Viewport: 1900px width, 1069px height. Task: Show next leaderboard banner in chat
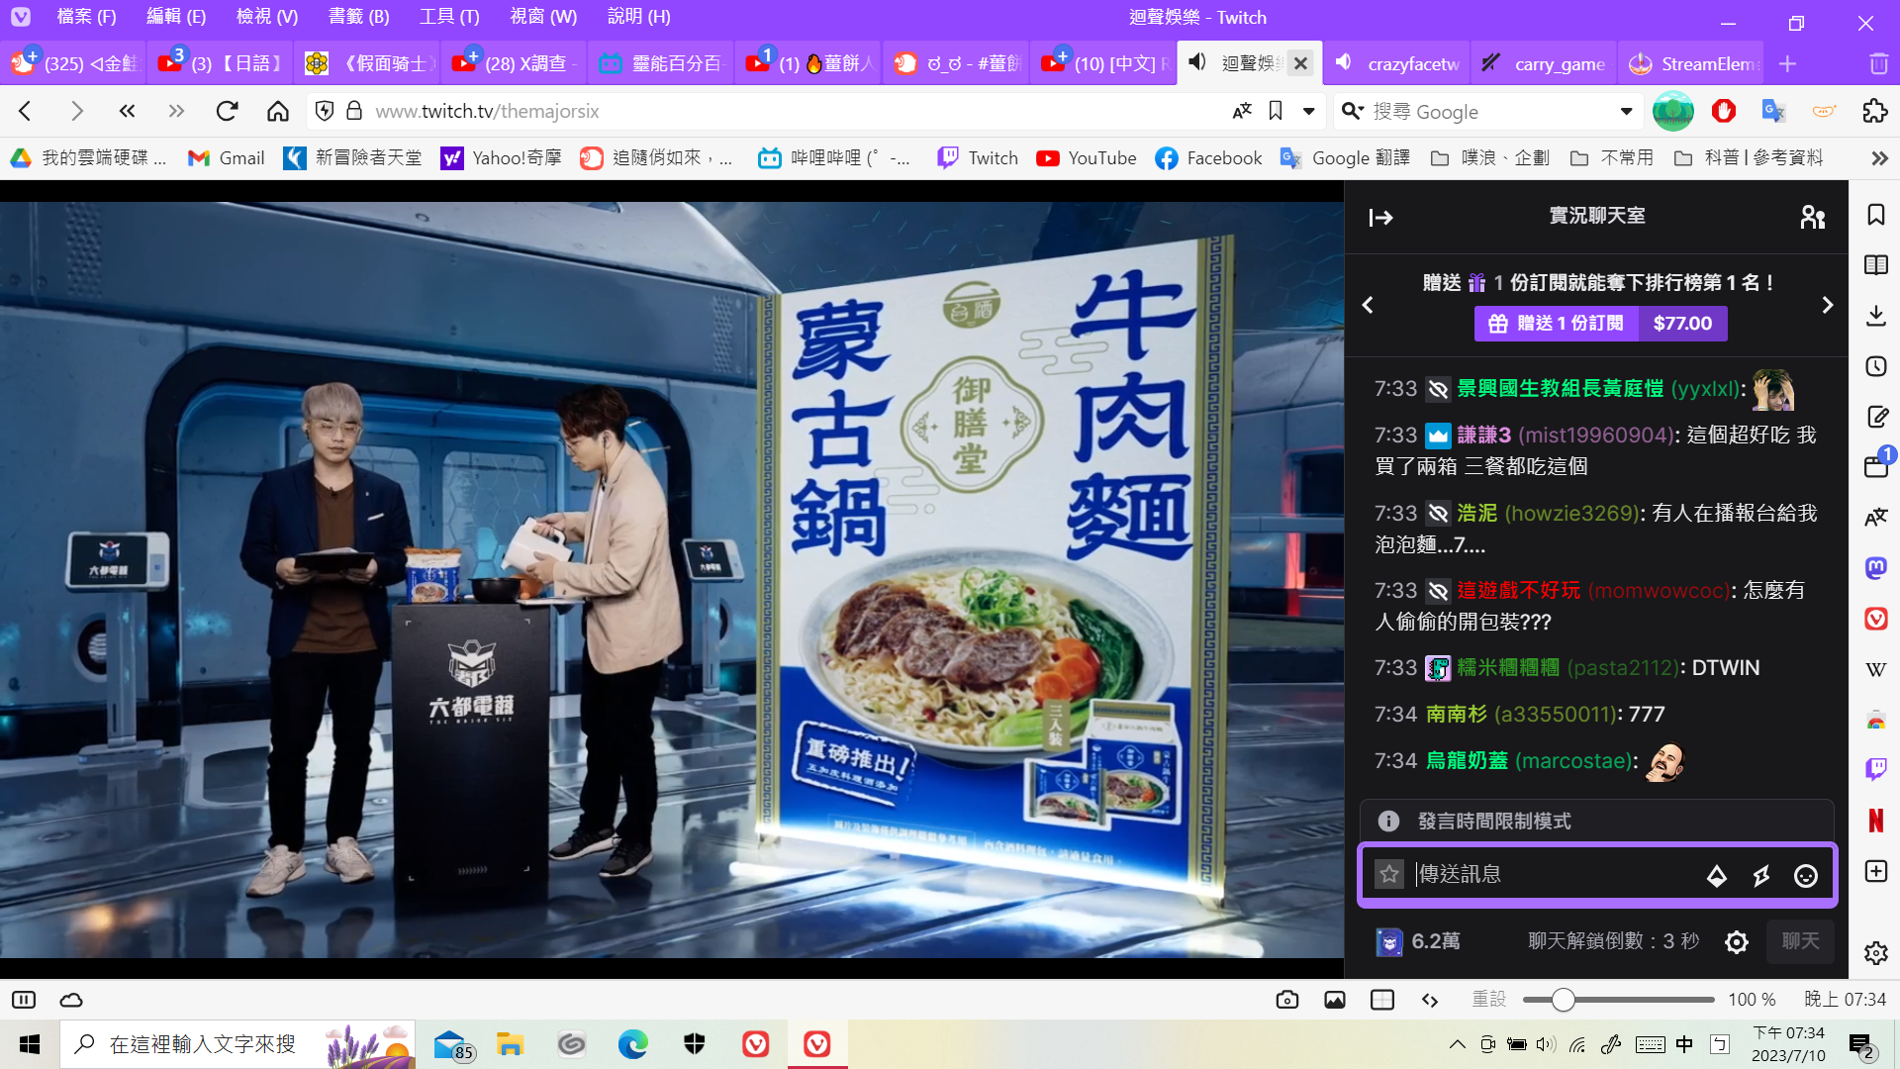click(1827, 305)
